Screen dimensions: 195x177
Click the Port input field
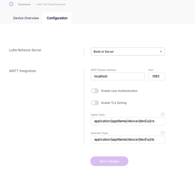tap(157, 76)
